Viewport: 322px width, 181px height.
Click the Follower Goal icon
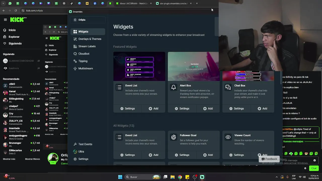(x=174, y=137)
